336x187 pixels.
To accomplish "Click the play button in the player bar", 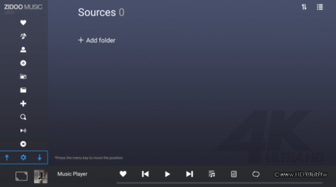I will (x=167, y=174).
